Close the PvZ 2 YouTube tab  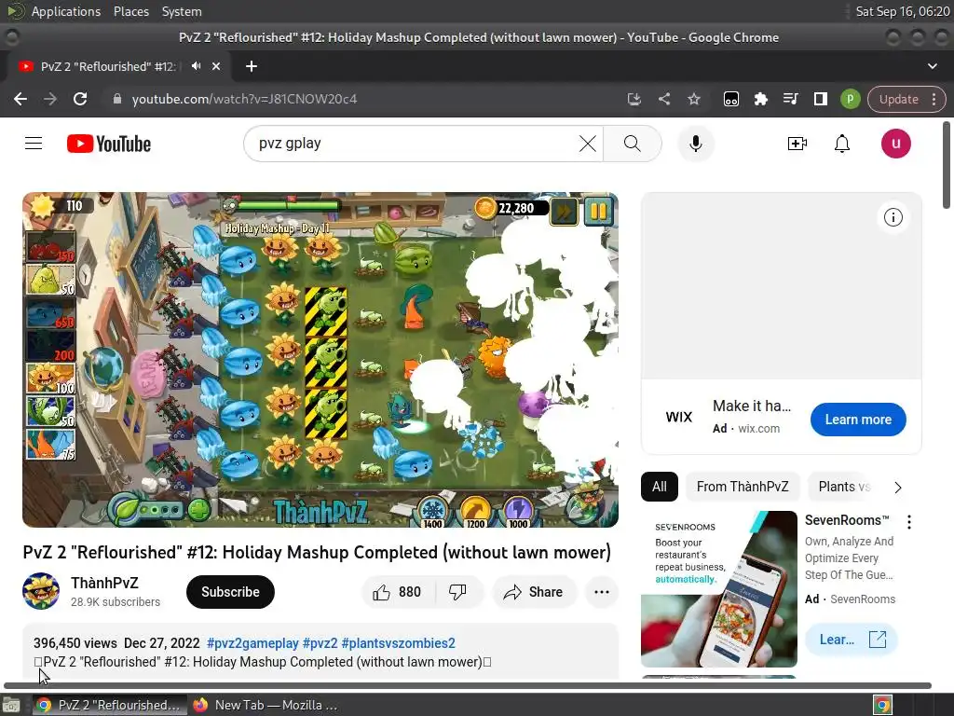216,66
